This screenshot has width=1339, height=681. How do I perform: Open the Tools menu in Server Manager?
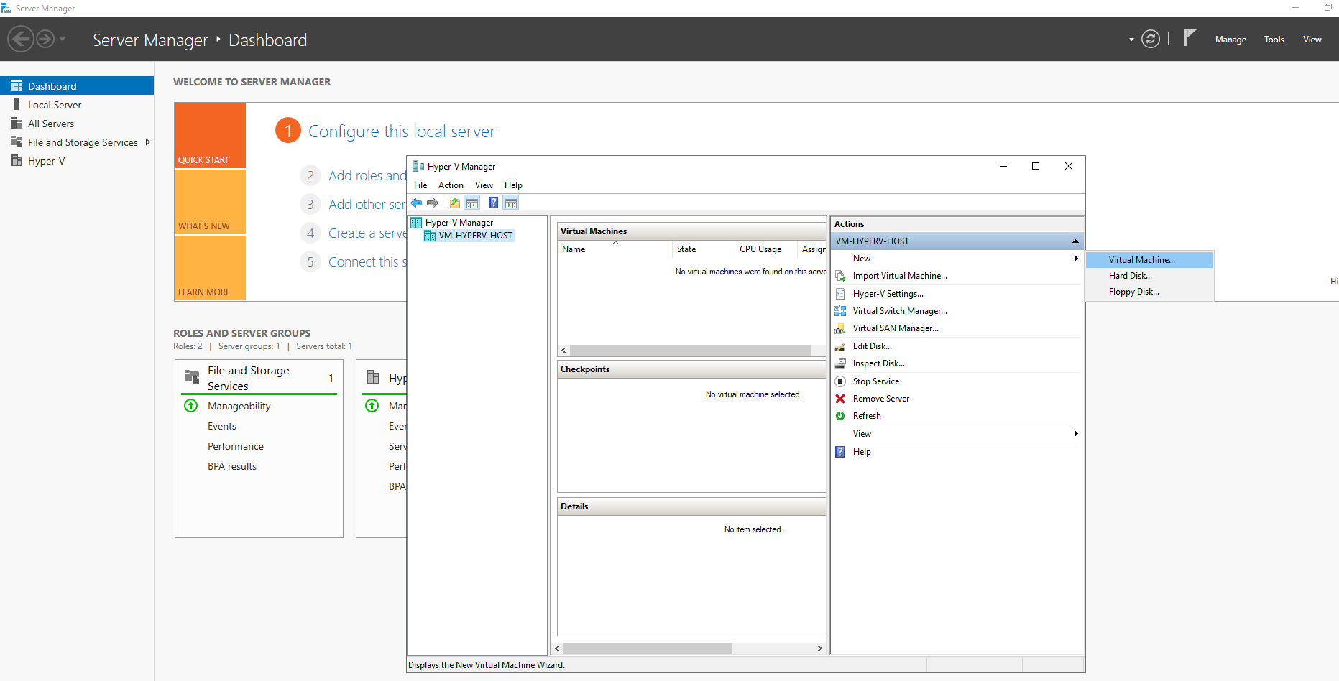coord(1274,40)
